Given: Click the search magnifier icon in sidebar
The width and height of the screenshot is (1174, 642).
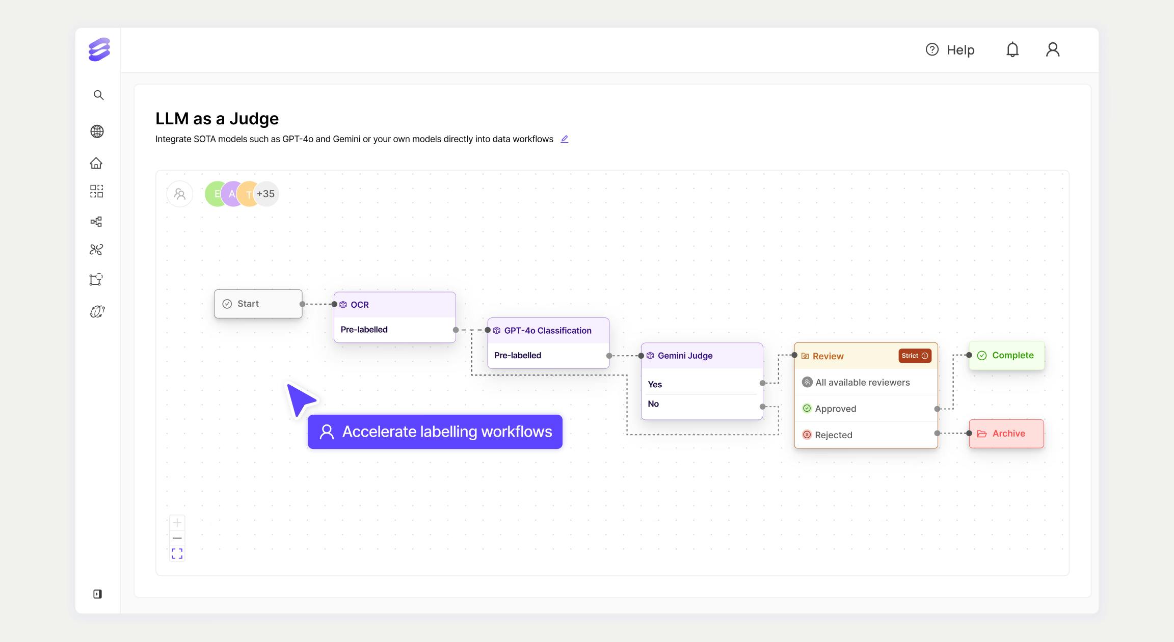Looking at the screenshot, I should pos(98,95).
